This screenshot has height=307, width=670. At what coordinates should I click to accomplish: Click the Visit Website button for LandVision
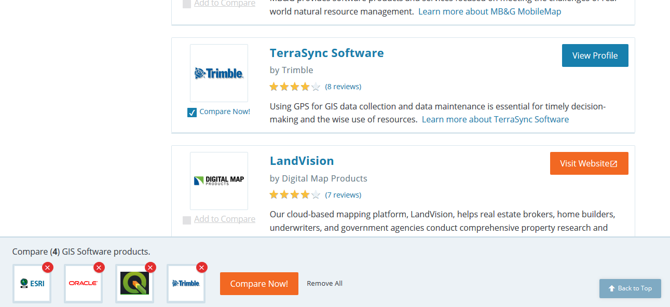click(x=589, y=163)
